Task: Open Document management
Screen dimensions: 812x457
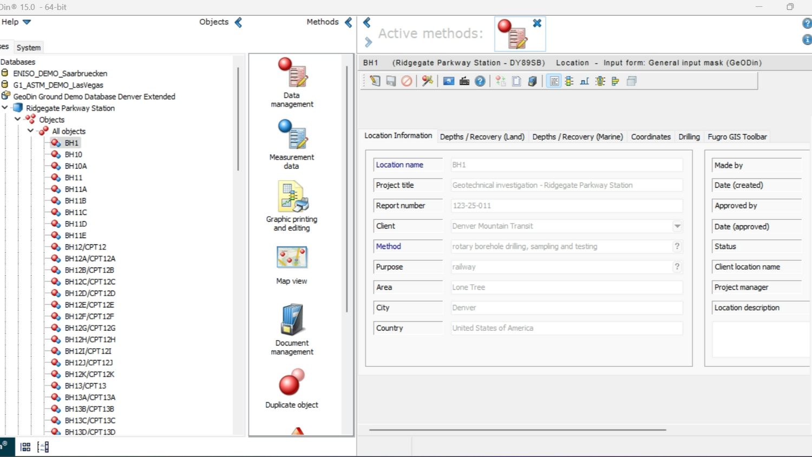Action: coord(292,329)
